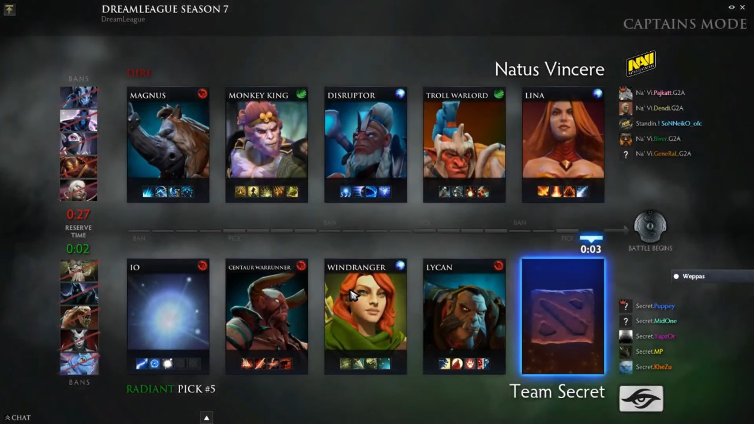Click the top banned hero portrait in Dire bans
The width and height of the screenshot is (754, 424).
pyautogui.click(x=78, y=97)
